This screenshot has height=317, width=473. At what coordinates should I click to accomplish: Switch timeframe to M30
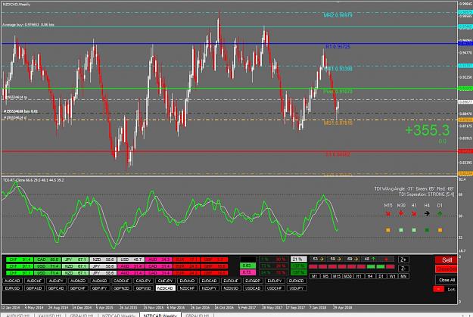[x=347, y=276]
